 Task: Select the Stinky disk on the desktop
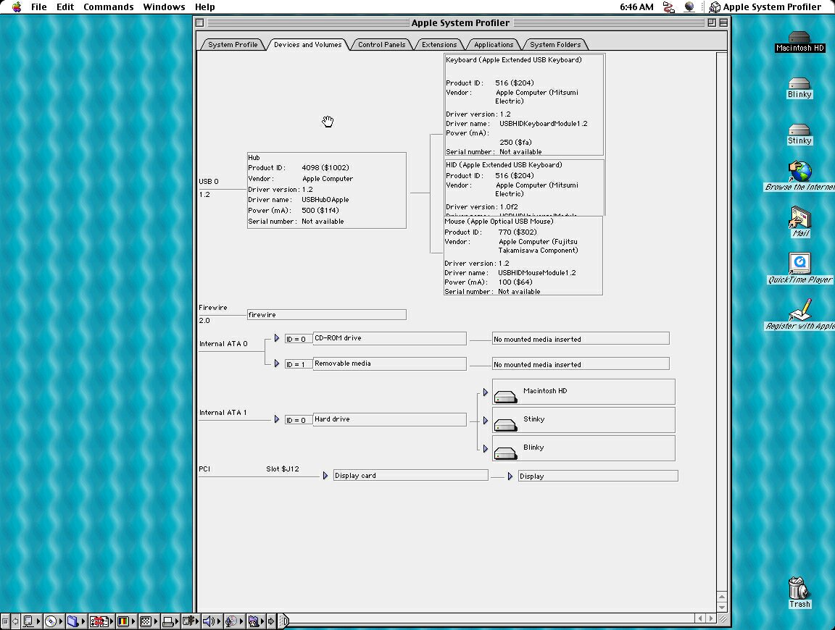coord(799,134)
